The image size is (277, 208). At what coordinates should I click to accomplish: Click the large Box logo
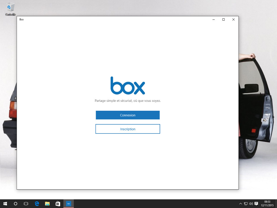click(128, 86)
